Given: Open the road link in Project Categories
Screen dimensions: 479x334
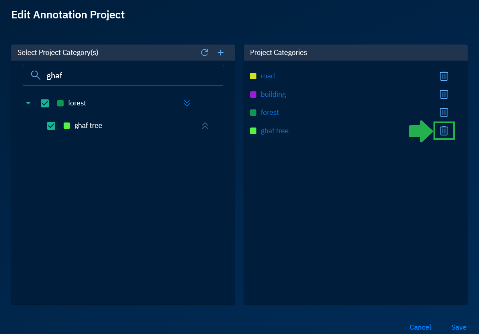Looking at the screenshot, I should tap(267, 76).
